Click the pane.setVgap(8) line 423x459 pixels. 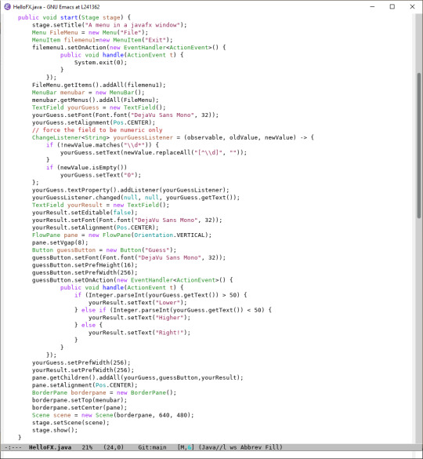click(60, 242)
